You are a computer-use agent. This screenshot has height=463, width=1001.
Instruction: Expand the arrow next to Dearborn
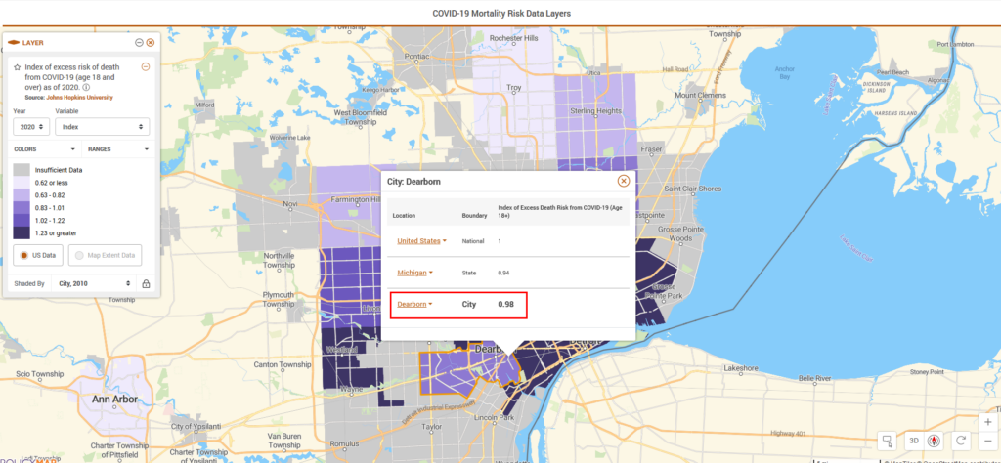pyautogui.click(x=430, y=304)
